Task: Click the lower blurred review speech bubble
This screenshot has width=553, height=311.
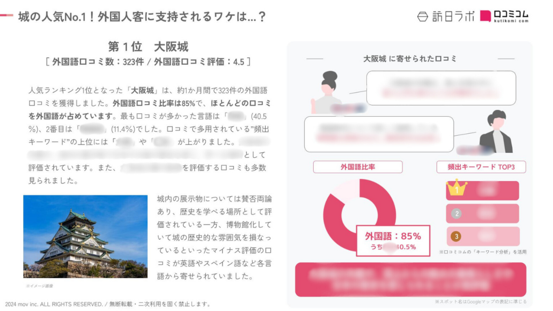Action: (x=379, y=134)
